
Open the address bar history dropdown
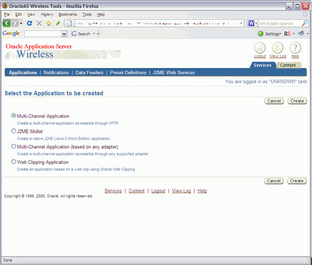coord(241,23)
